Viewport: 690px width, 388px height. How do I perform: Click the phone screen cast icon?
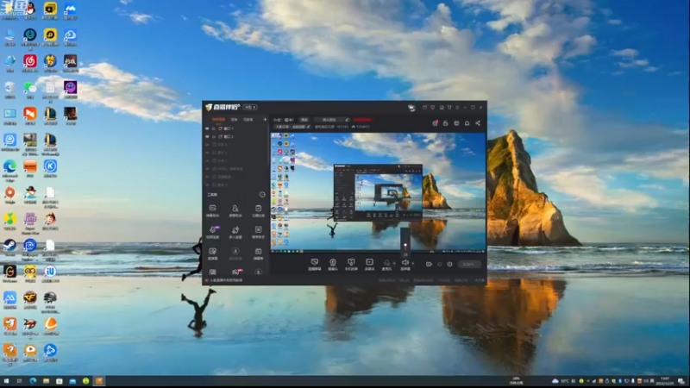pos(351,264)
